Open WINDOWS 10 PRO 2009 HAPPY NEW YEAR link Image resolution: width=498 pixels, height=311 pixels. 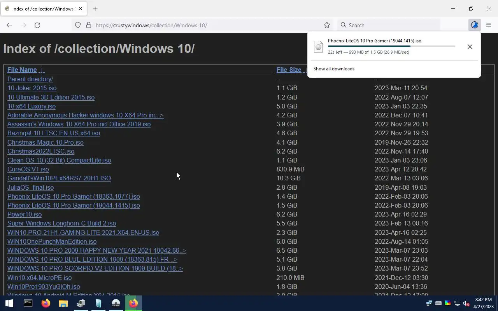click(96, 250)
